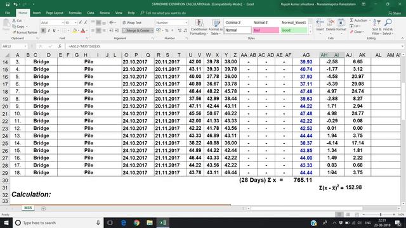The height and width of the screenshot is (228, 406).
Task: Open fill color dropdown arrow
Action: (x=79, y=30)
